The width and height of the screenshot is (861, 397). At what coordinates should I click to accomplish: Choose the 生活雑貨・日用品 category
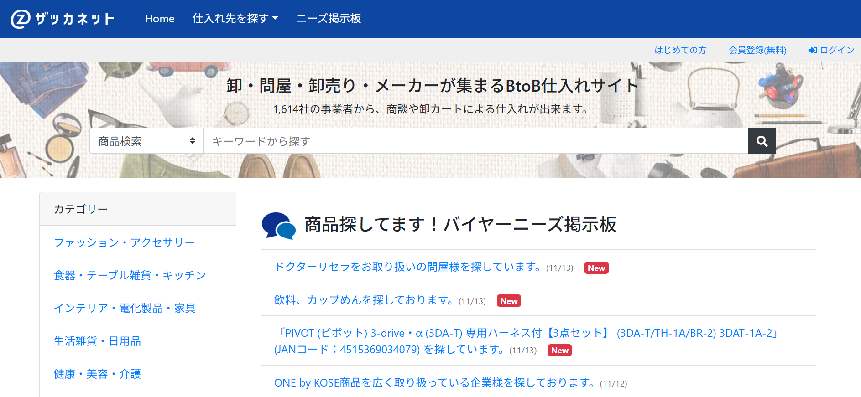pos(97,341)
